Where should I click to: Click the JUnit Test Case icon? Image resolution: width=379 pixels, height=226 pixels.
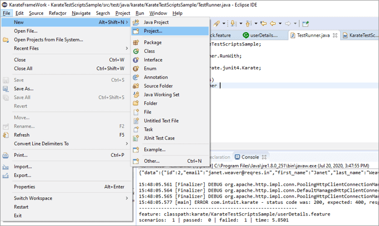pos(136,138)
